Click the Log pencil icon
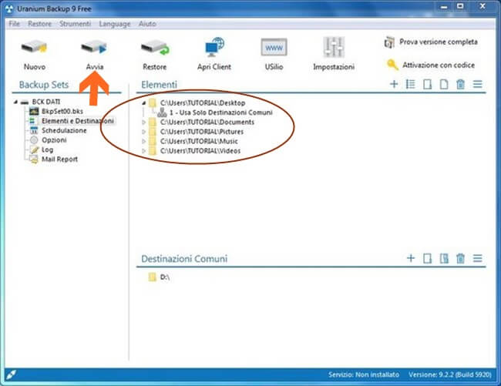 point(35,149)
